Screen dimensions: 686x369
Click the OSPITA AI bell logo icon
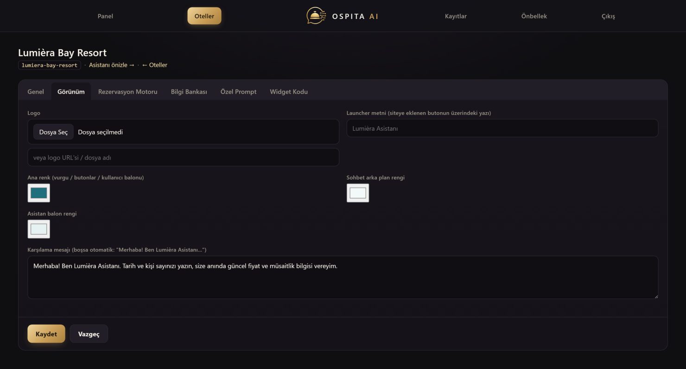pyautogui.click(x=315, y=16)
